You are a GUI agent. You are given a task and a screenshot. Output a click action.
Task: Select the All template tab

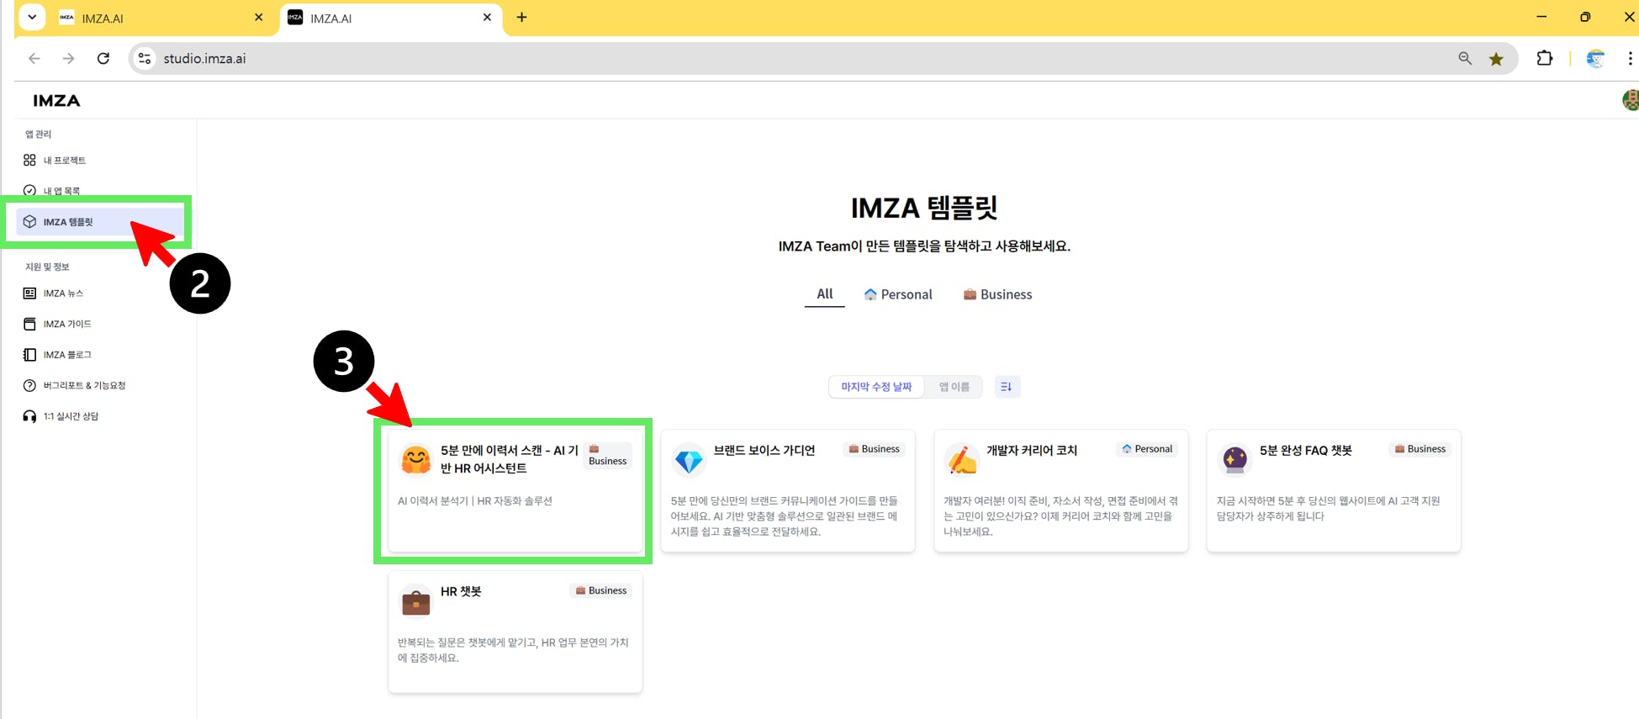coord(824,294)
